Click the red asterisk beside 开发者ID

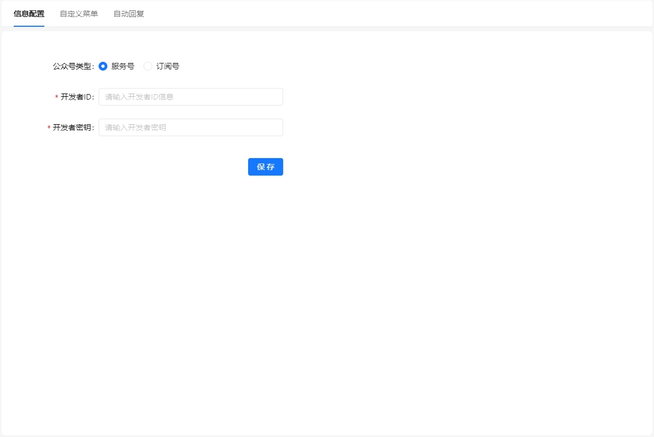(56, 96)
